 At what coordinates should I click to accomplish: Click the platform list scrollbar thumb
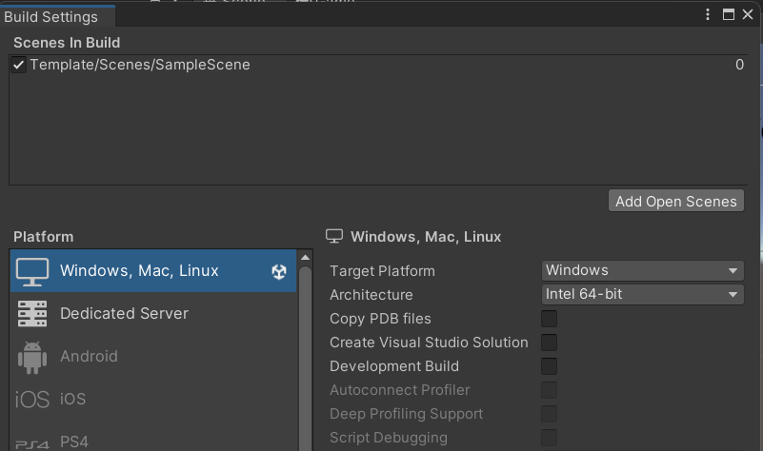305,359
